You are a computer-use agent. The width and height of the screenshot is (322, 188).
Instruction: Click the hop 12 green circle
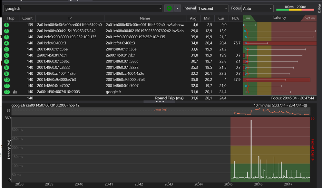click(6, 92)
